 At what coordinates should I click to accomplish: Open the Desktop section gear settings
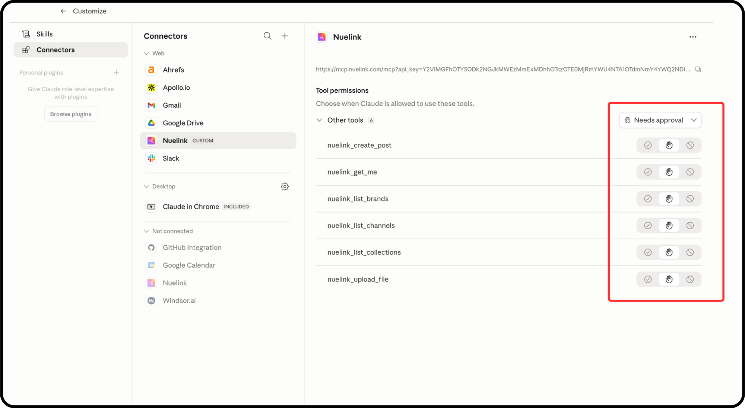pos(285,187)
